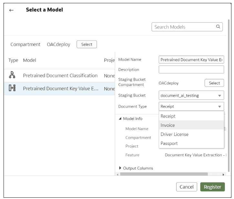Choose Receipt from the dropdown list

pos(168,116)
